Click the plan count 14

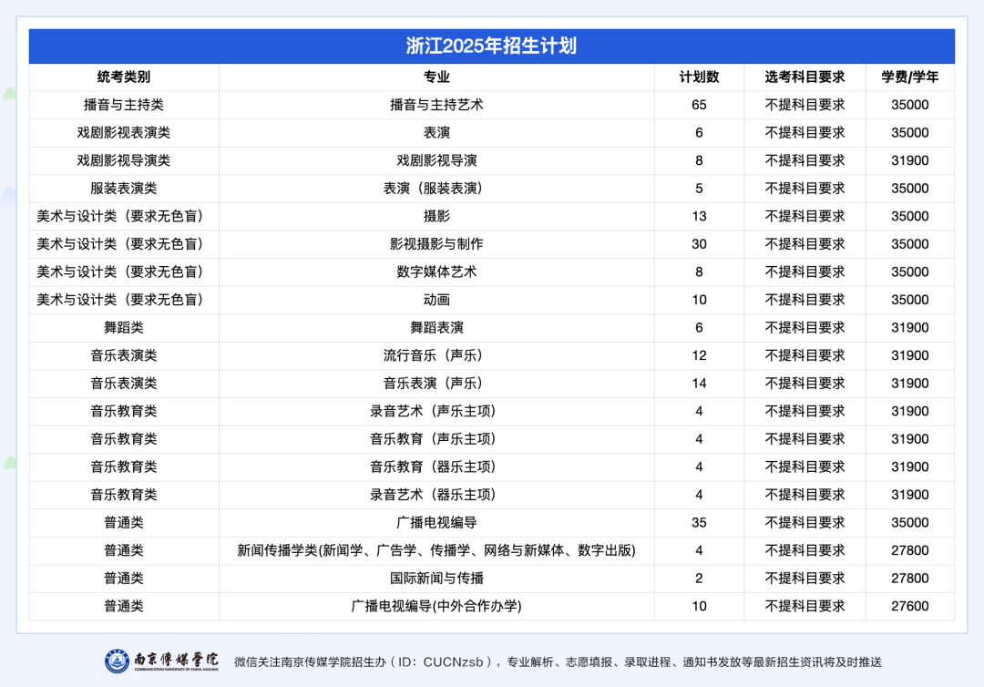tap(699, 384)
